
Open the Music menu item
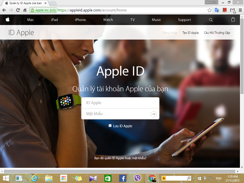click(156, 20)
